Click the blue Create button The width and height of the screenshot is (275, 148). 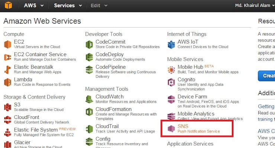pyautogui.click(x=266, y=75)
